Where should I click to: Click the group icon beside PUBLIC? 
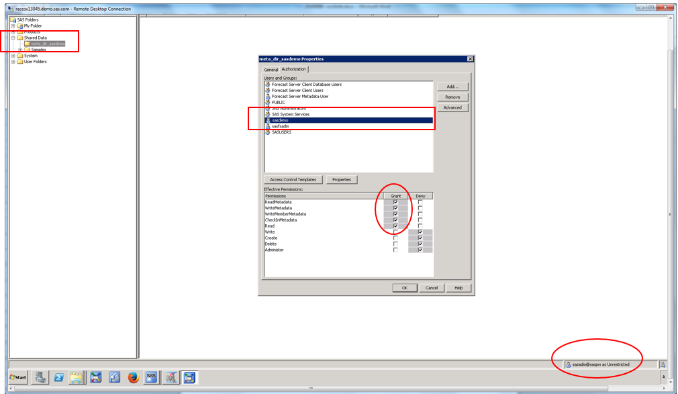tap(268, 103)
